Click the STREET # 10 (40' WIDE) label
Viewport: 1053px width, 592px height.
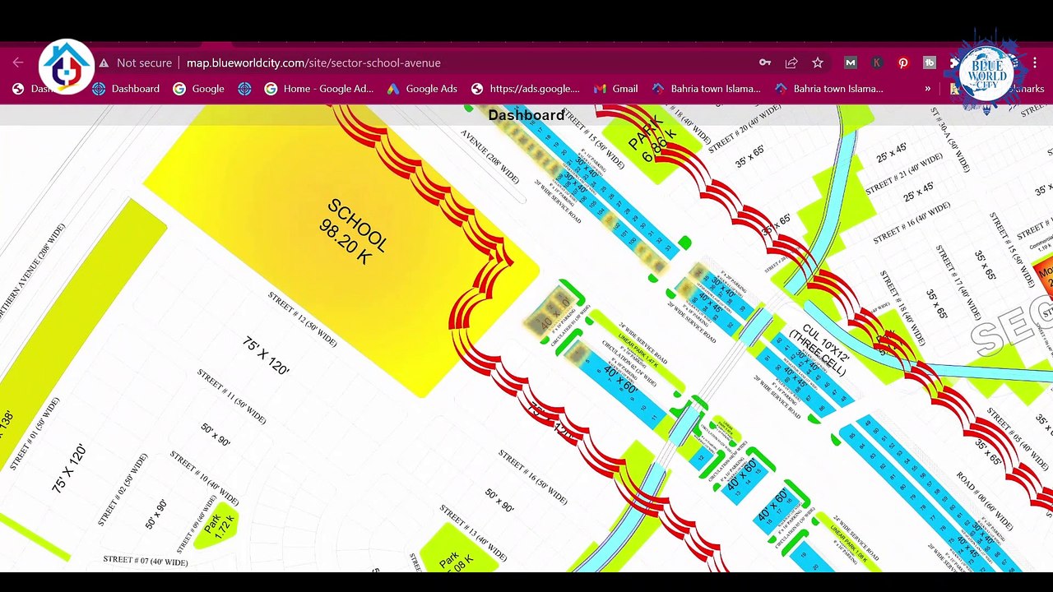click(205, 477)
